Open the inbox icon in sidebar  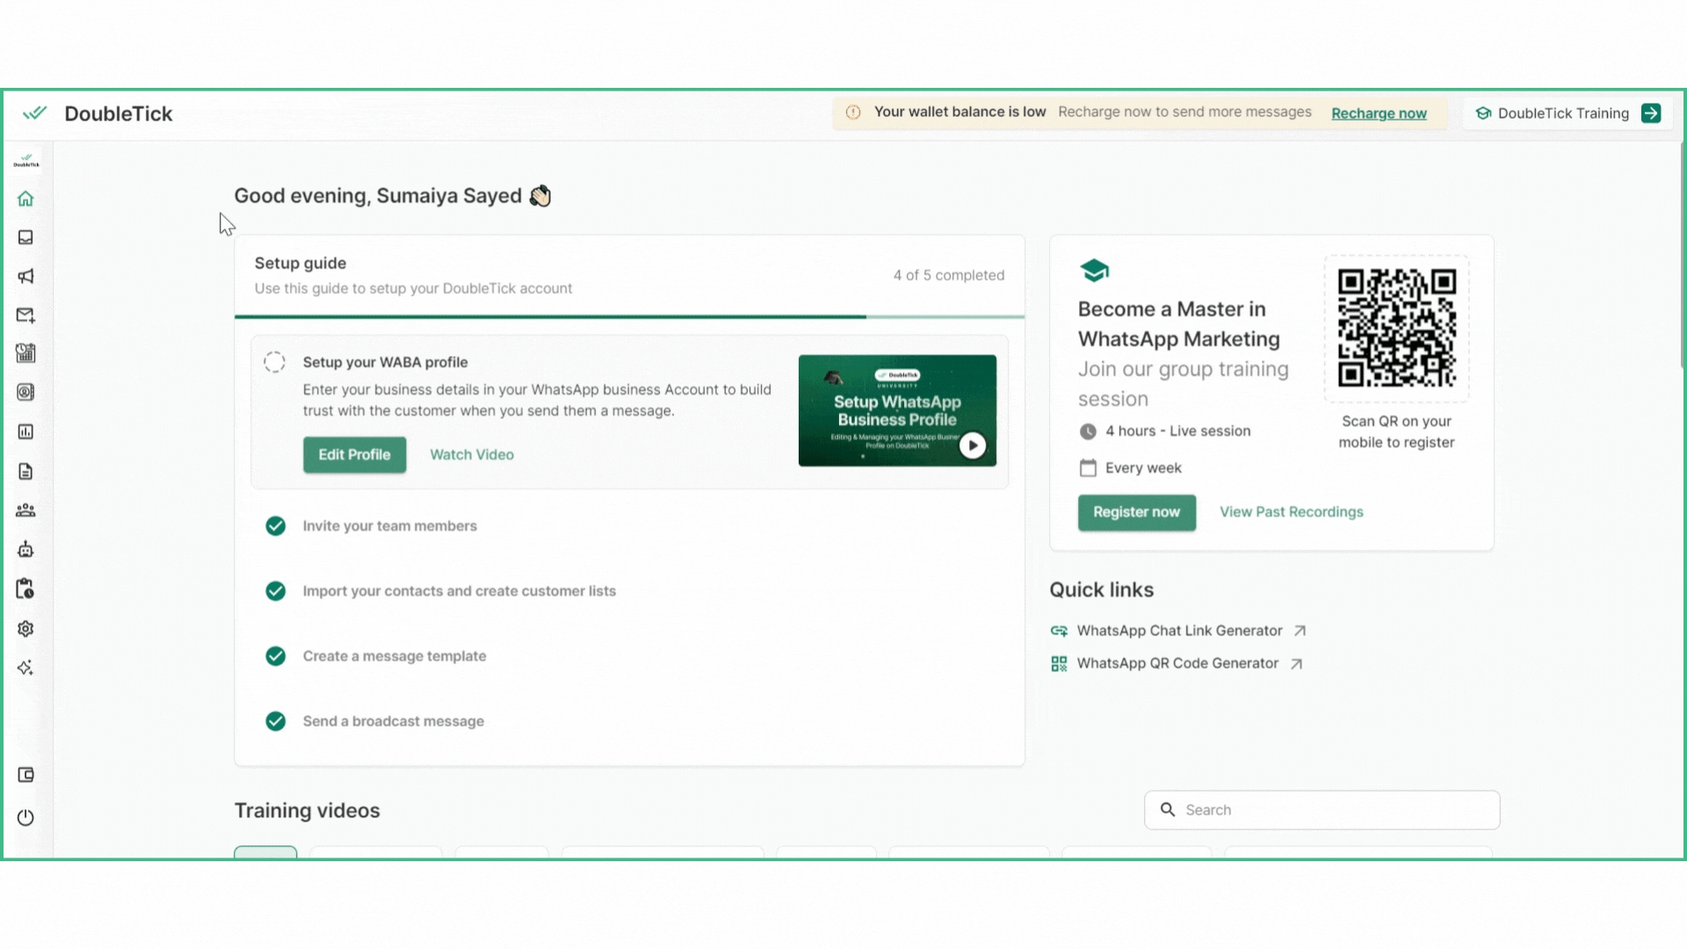(x=25, y=237)
